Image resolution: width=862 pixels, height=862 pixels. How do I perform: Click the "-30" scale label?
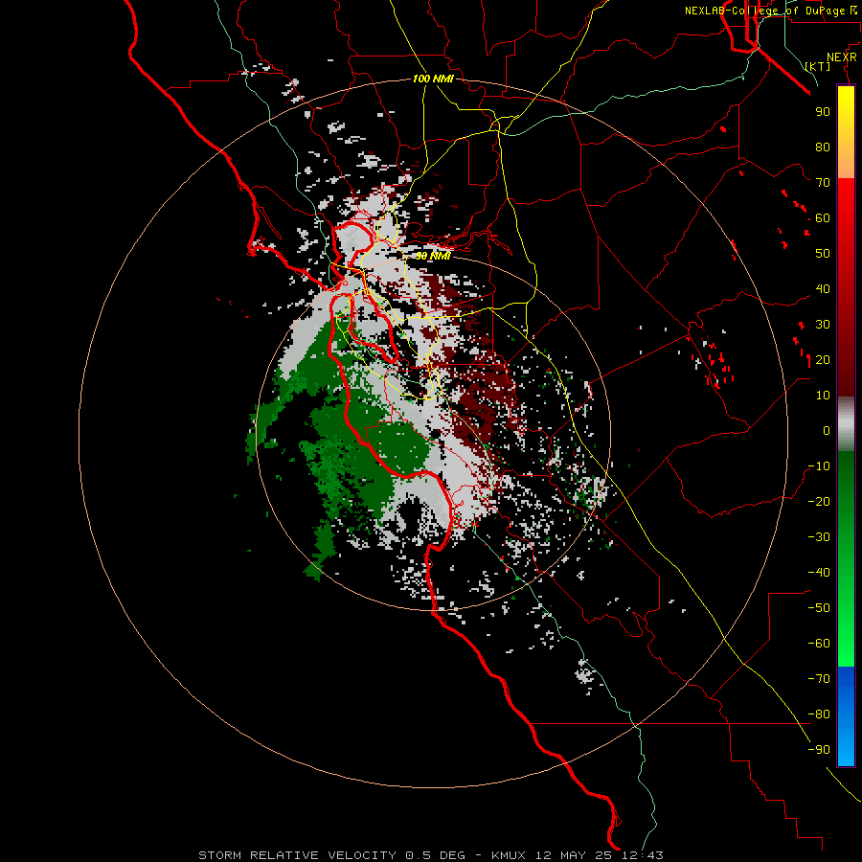[819, 537]
